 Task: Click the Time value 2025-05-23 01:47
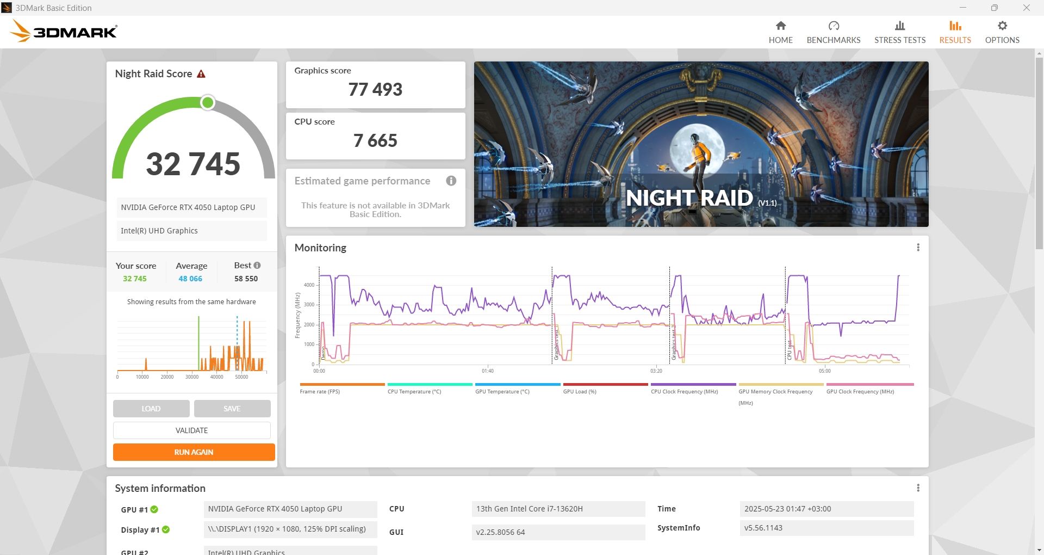(x=826, y=509)
